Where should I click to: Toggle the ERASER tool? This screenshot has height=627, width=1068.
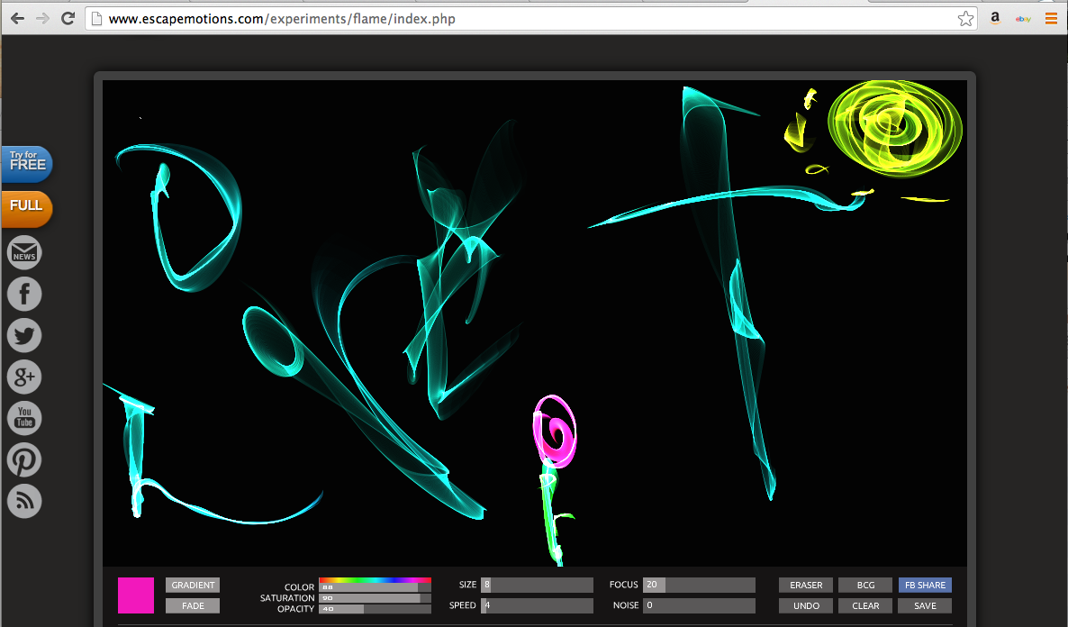[806, 586]
